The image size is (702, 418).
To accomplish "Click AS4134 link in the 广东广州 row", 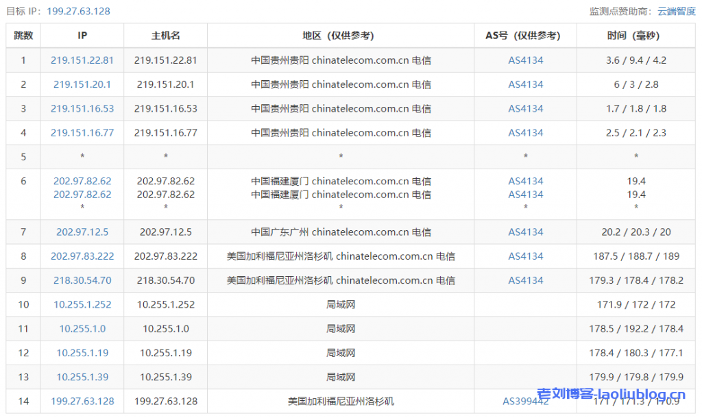I will (525, 232).
